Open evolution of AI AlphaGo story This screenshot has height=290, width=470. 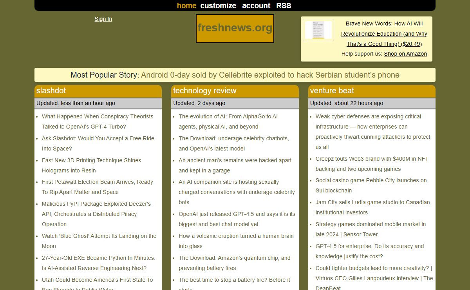228,121
